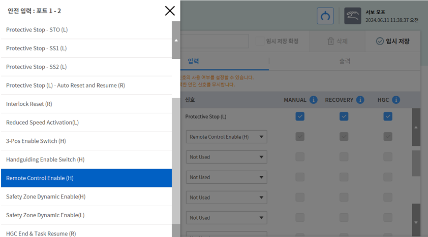
Task: Toggle HGC checkbox for Protective Stop (L)
Action: tap(388, 116)
